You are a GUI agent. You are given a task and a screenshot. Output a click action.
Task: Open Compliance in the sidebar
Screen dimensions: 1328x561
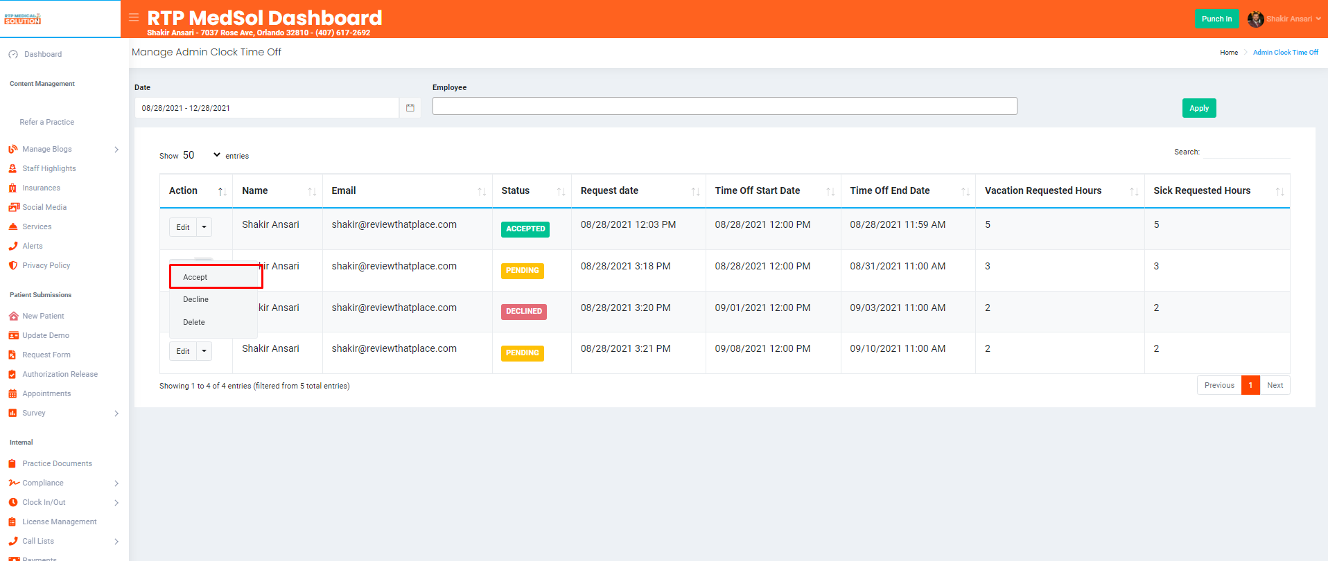pos(42,483)
